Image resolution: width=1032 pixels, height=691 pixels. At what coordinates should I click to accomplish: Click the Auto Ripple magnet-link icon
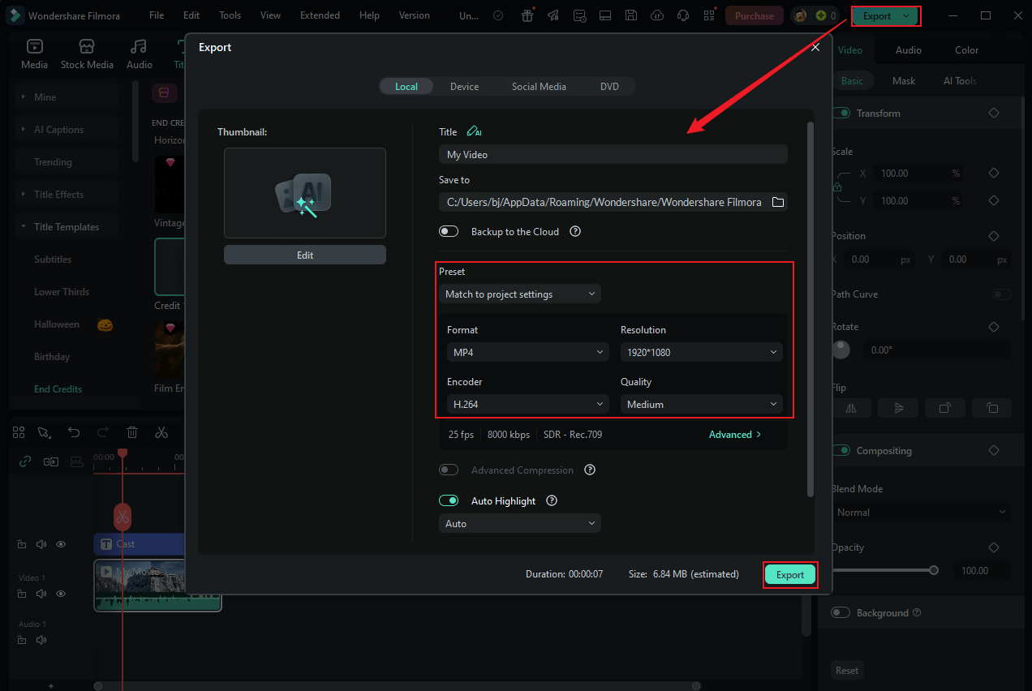tap(25, 461)
